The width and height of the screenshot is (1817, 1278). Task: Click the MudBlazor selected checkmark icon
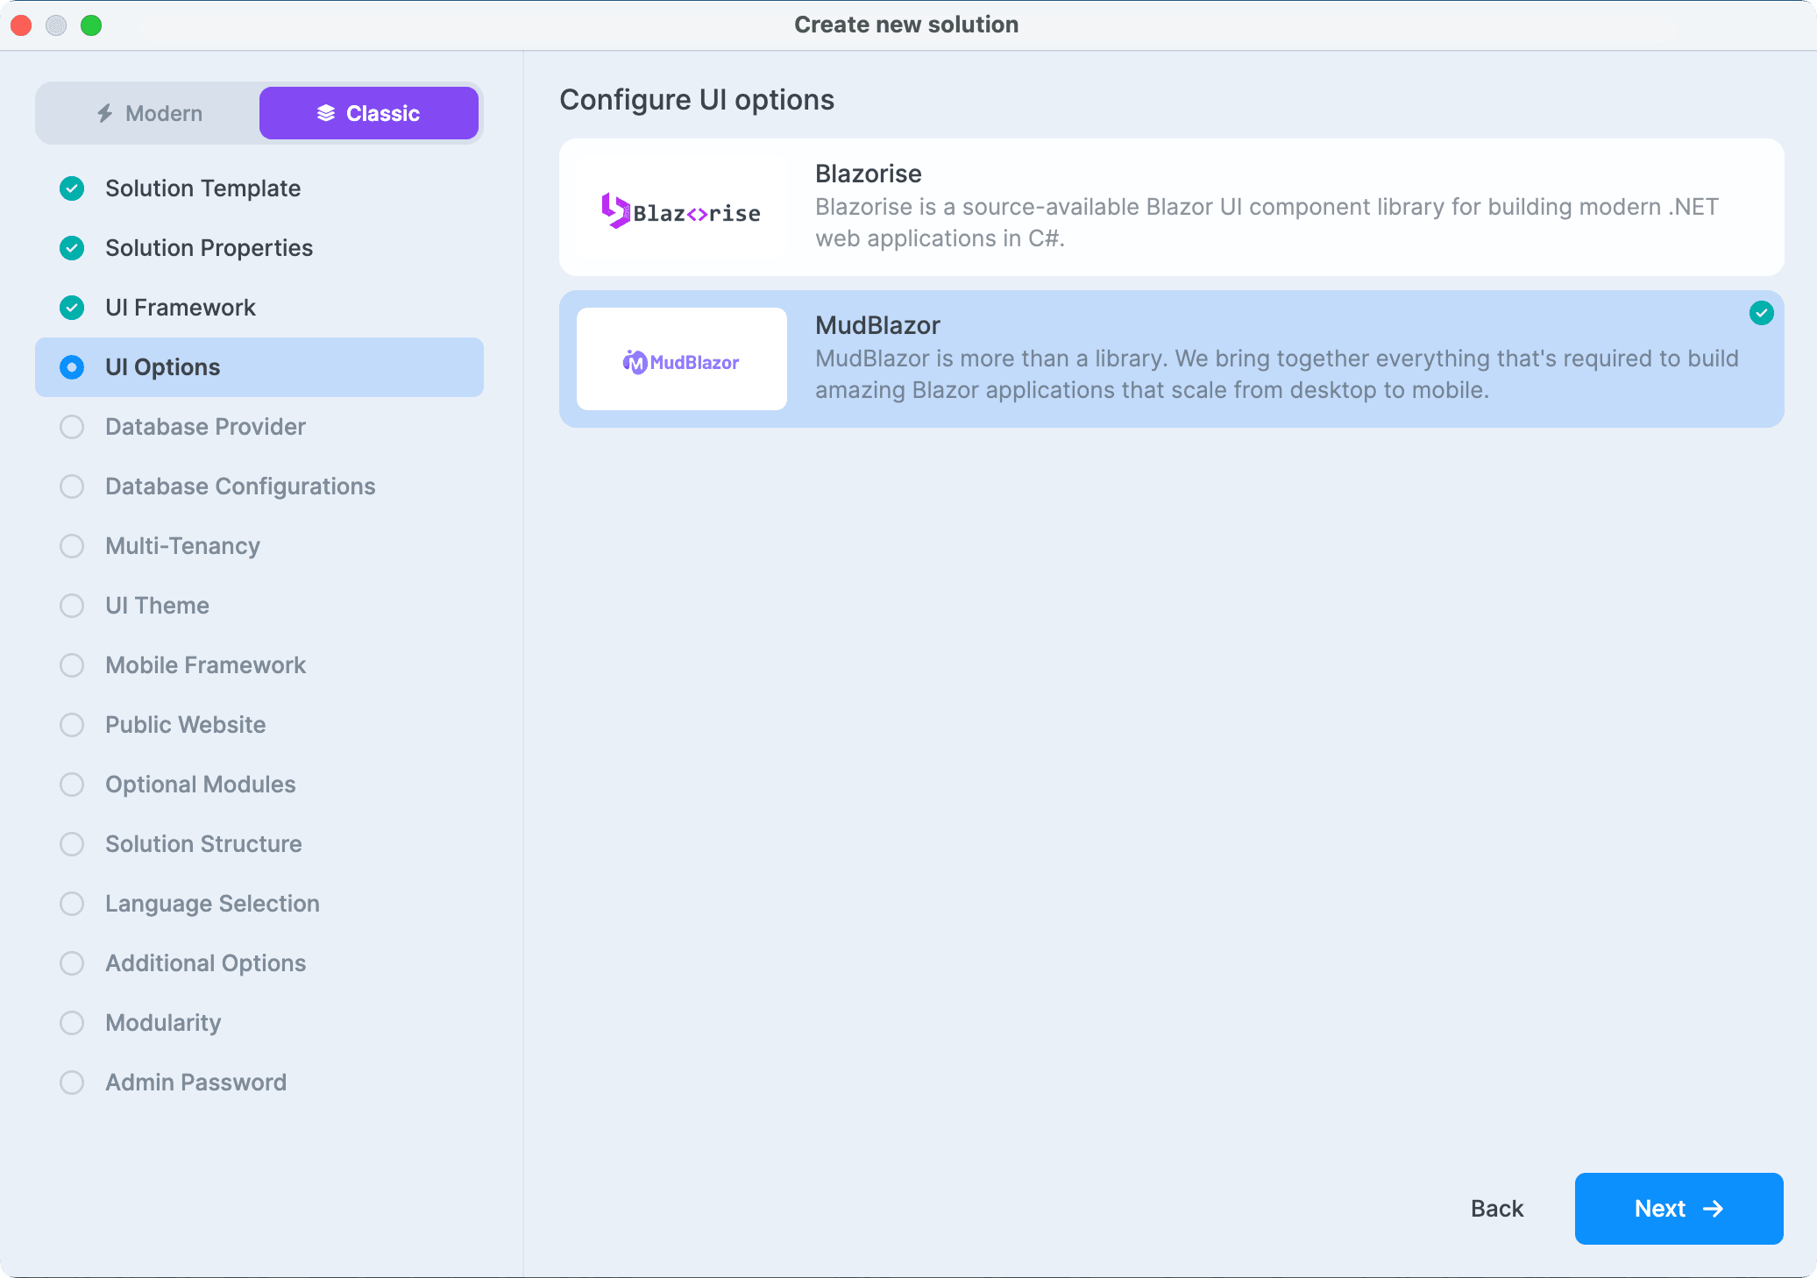[x=1762, y=313]
